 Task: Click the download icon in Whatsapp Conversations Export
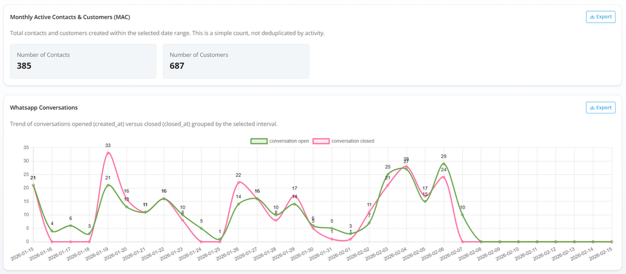[592, 107]
